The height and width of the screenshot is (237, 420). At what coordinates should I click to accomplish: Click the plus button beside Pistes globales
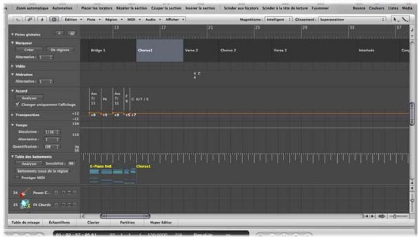pos(59,33)
